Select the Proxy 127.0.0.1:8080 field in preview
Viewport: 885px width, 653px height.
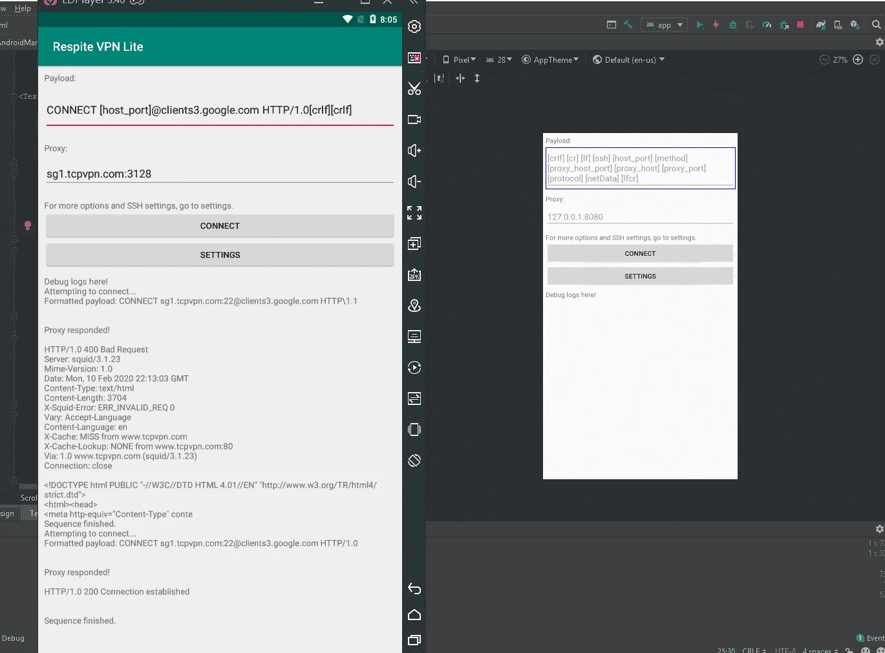(640, 217)
